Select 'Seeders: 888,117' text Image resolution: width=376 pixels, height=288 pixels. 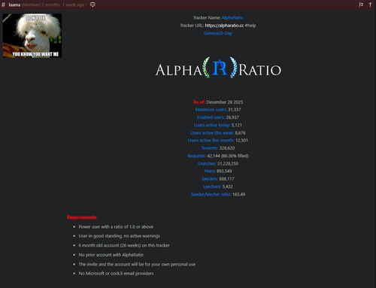coord(218,179)
